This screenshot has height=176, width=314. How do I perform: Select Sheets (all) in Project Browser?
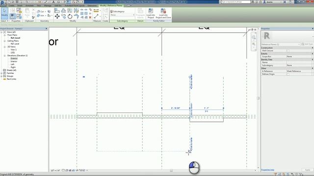(x=11, y=70)
